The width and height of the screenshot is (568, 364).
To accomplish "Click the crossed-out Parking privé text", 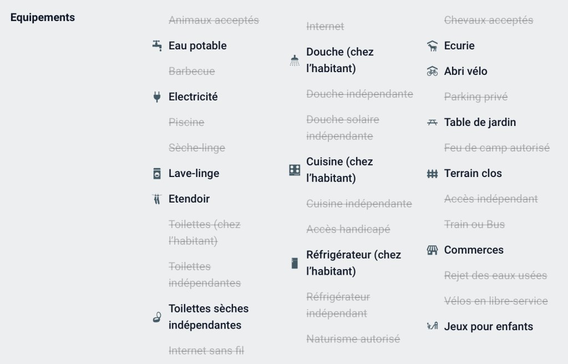I will point(475,97).
